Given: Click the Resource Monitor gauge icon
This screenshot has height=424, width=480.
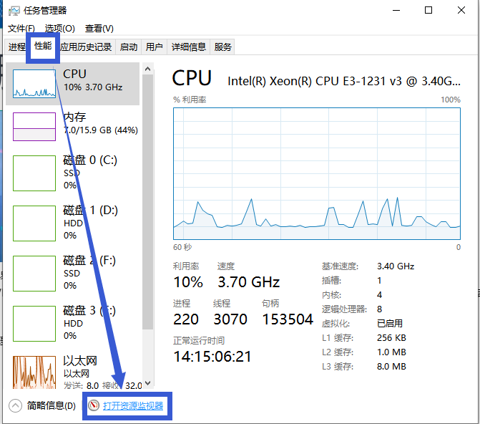Looking at the screenshot, I should pyautogui.click(x=93, y=406).
